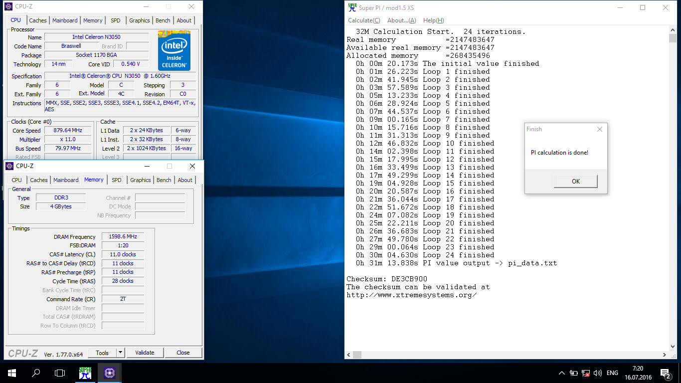
Task: Expand the Tools dropdown arrow
Action: click(x=120, y=353)
